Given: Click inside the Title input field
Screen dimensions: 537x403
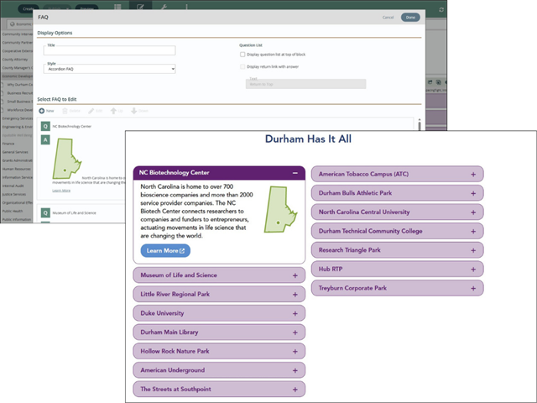Looking at the screenshot, I should click(x=109, y=50).
